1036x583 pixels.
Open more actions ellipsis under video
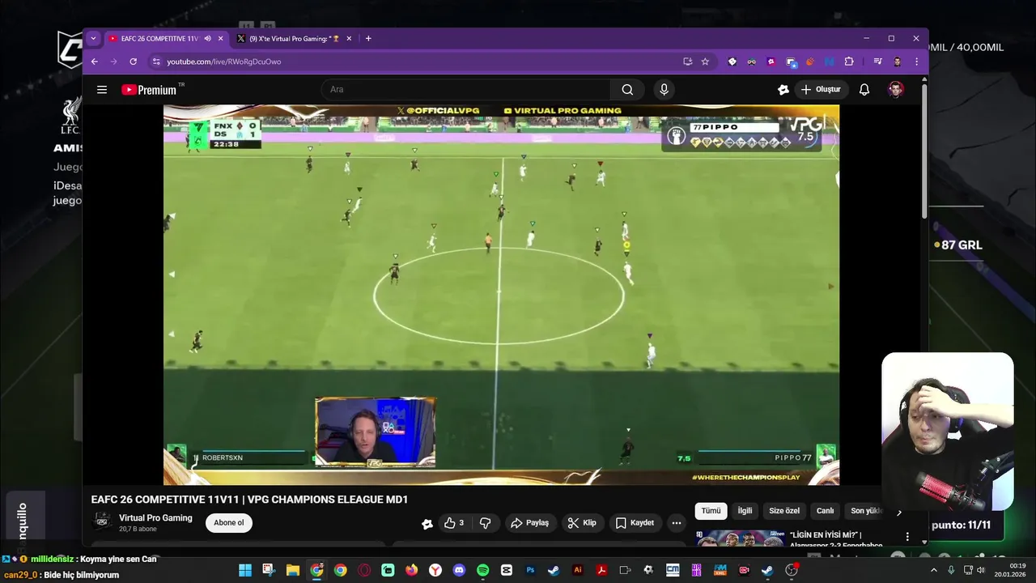tap(677, 523)
